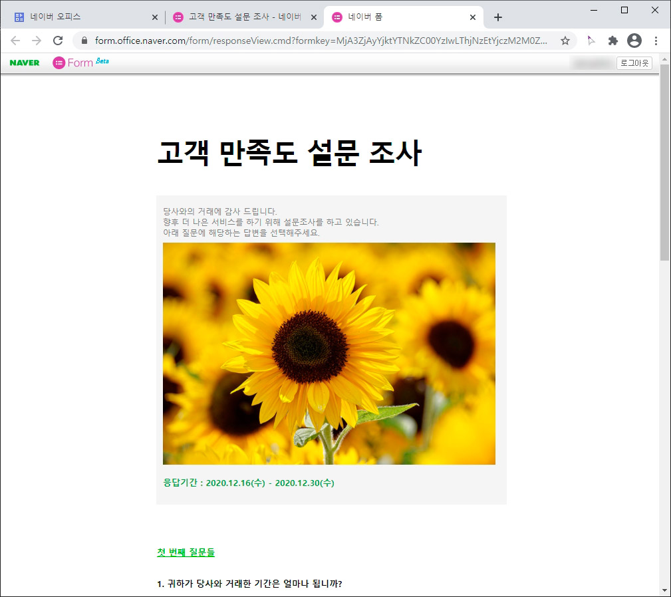Viewport: 671px width, 597px height.
Task: Reload the page with the refresh icon
Action: pyautogui.click(x=58, y=41)
